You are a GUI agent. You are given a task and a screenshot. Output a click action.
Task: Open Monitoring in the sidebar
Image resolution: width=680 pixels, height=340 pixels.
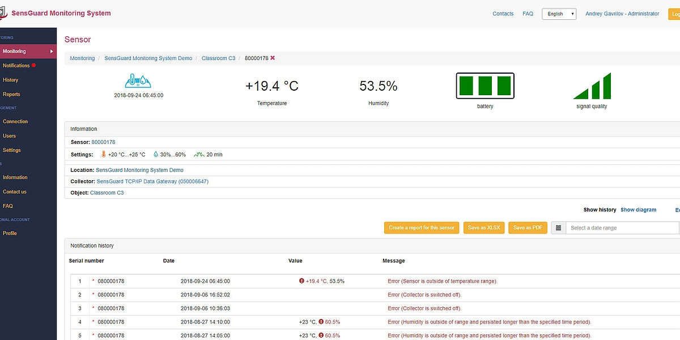pos(28,51)
